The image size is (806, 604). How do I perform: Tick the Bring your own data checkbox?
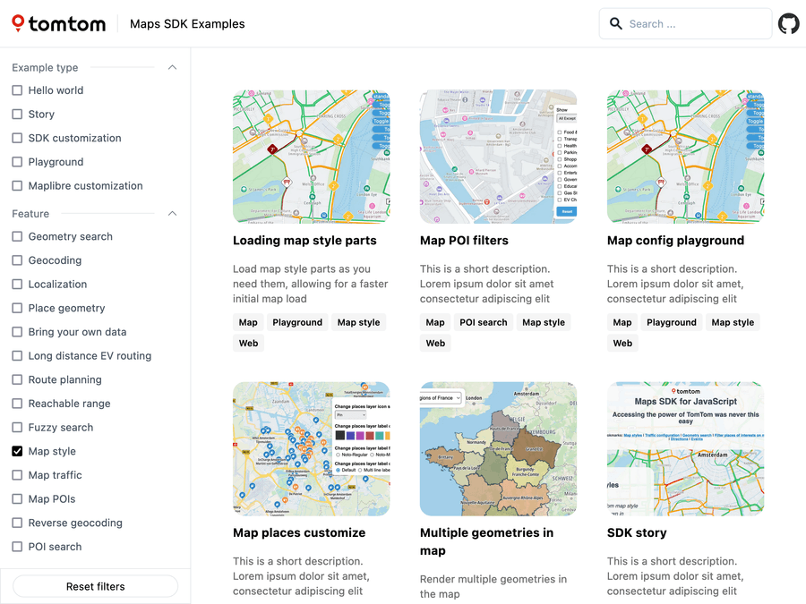tap(17, 332)
